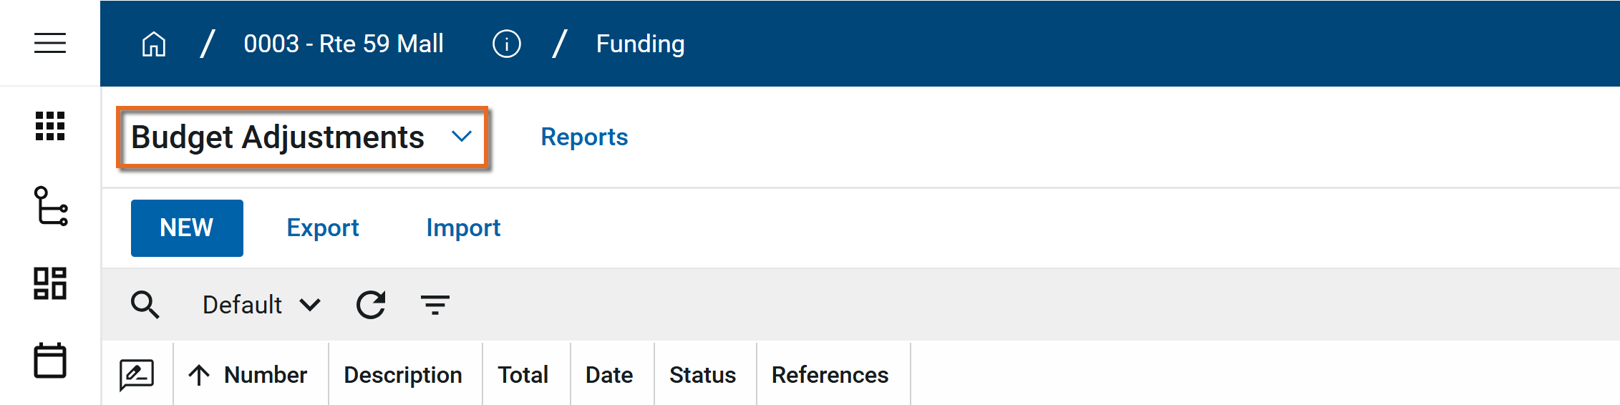Open project info circle icon
Screen dimensions: 1620x405
coord(506,44)
